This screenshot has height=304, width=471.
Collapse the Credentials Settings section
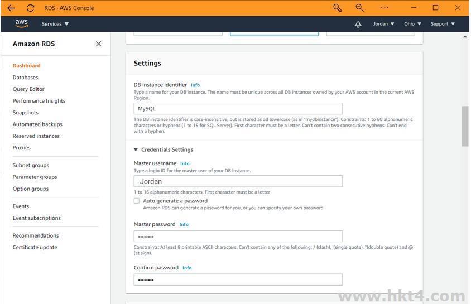point(136,149)
